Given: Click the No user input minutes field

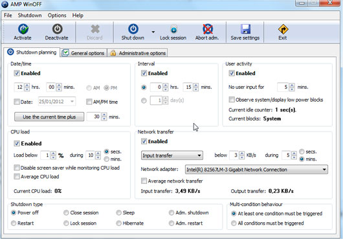Looking at the screenshot, I should pos(283,87).
